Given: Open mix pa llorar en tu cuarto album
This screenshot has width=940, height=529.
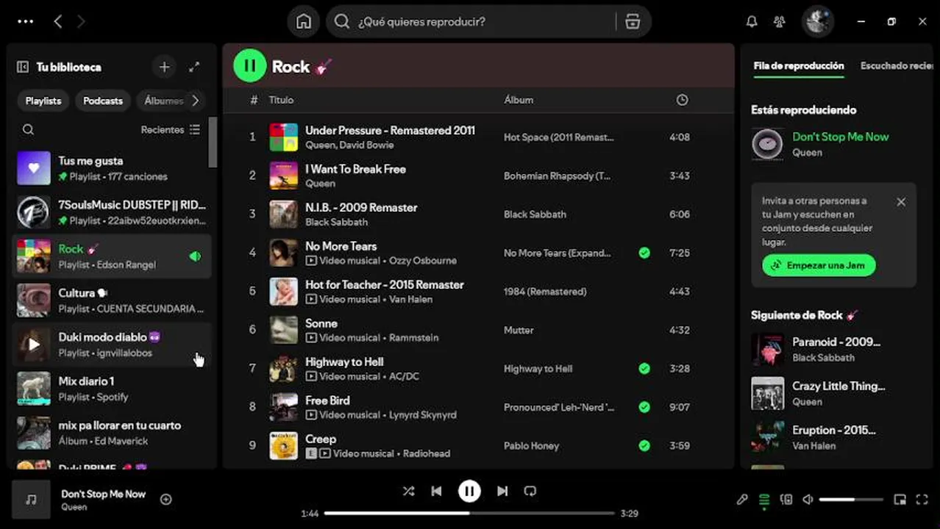Looking at the screenshot, I should point(112,433).
